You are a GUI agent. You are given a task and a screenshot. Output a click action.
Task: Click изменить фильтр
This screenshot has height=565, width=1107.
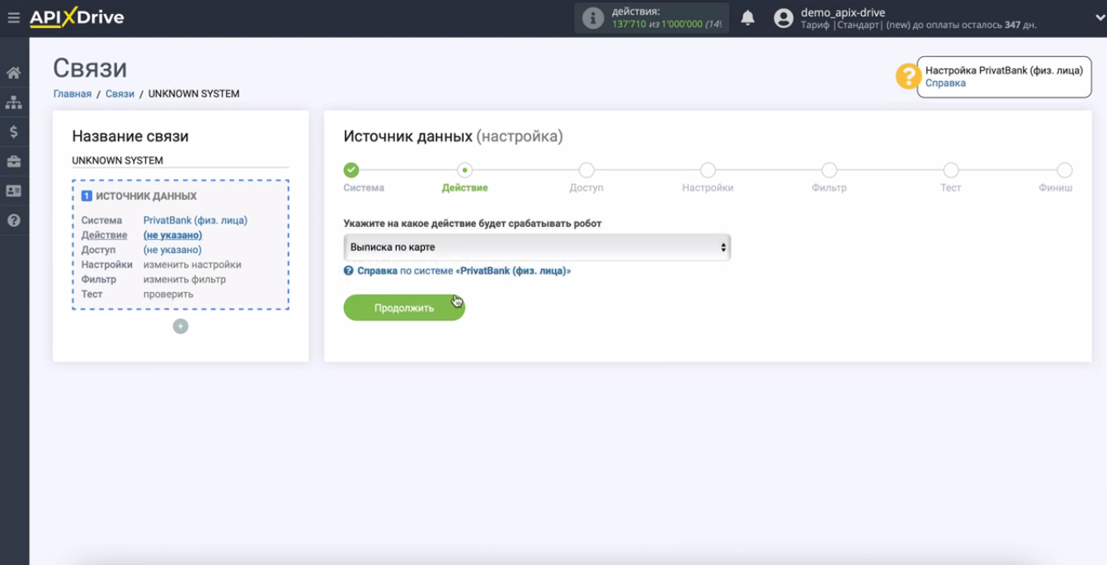pos(185,280)
